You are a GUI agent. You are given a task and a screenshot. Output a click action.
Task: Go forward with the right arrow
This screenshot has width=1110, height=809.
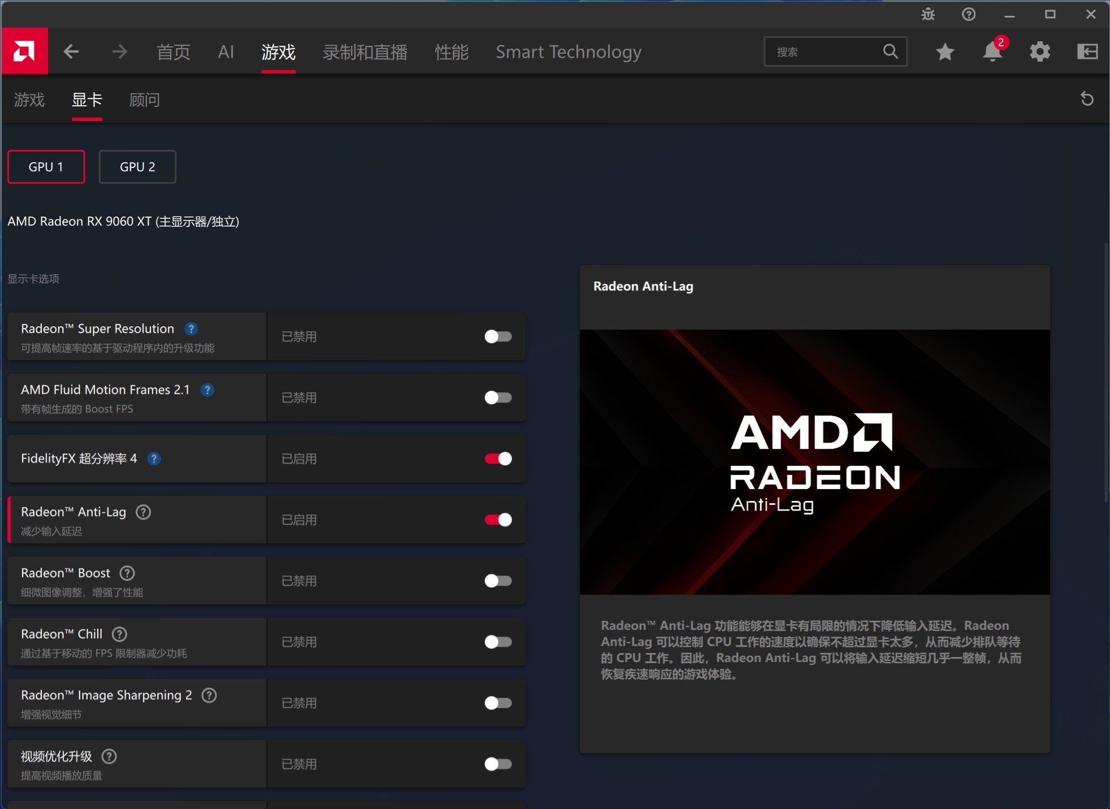(119, 52)
